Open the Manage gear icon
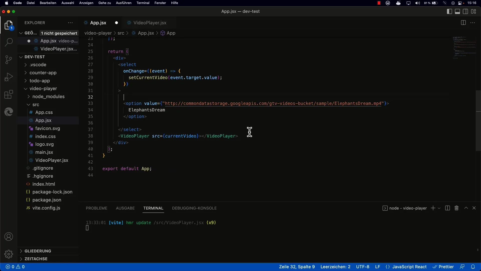 coord(9,254)
